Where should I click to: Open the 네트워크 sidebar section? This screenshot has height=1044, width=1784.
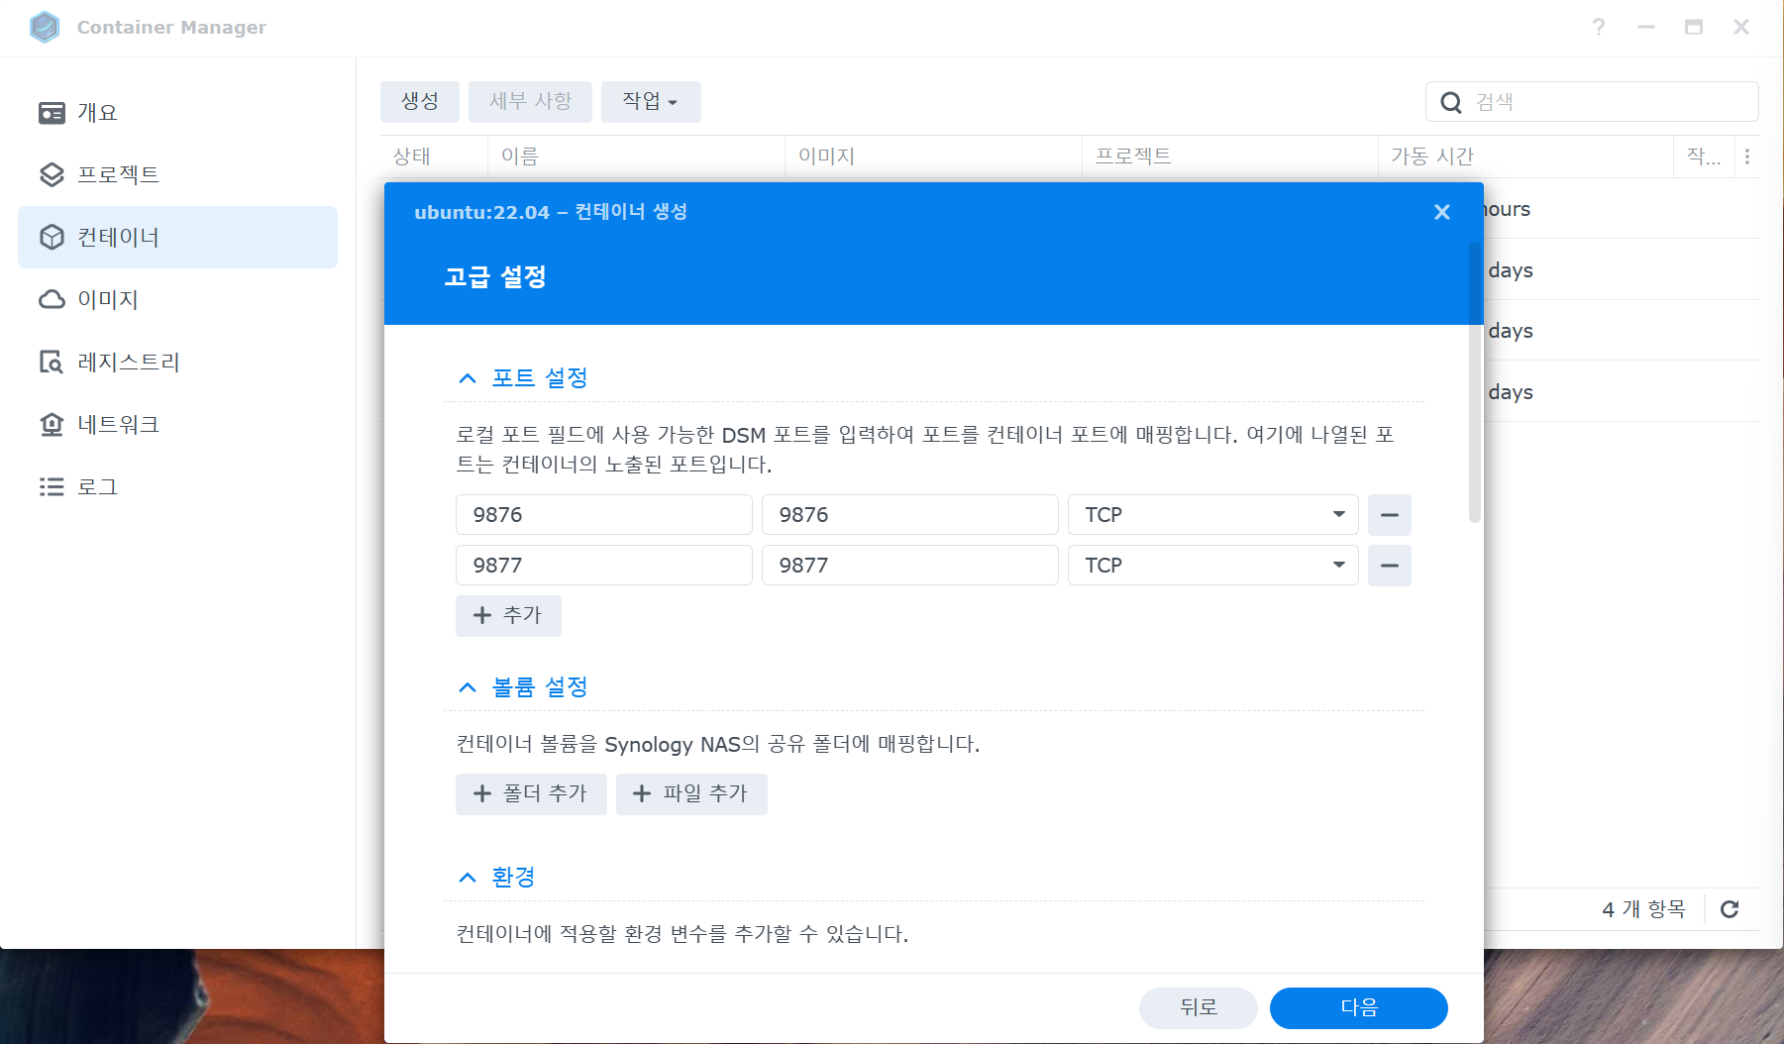(x=117, y=425)
